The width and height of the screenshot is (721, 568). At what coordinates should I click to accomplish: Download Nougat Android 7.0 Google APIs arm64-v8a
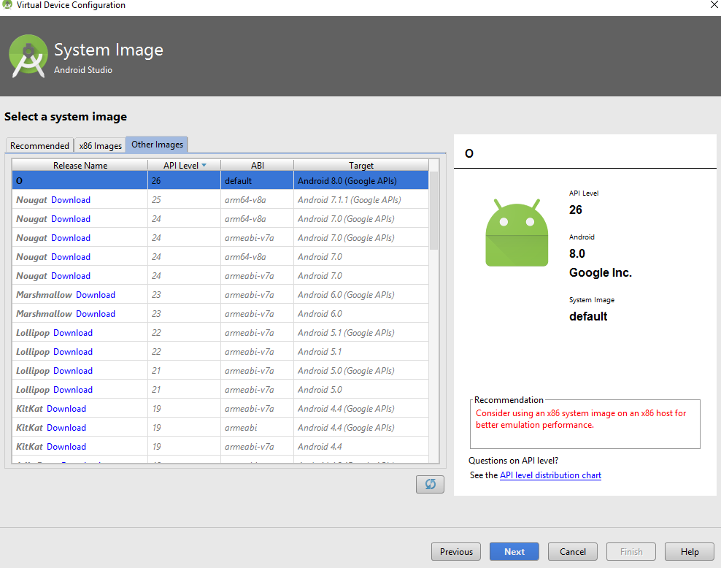coord(71,219)
